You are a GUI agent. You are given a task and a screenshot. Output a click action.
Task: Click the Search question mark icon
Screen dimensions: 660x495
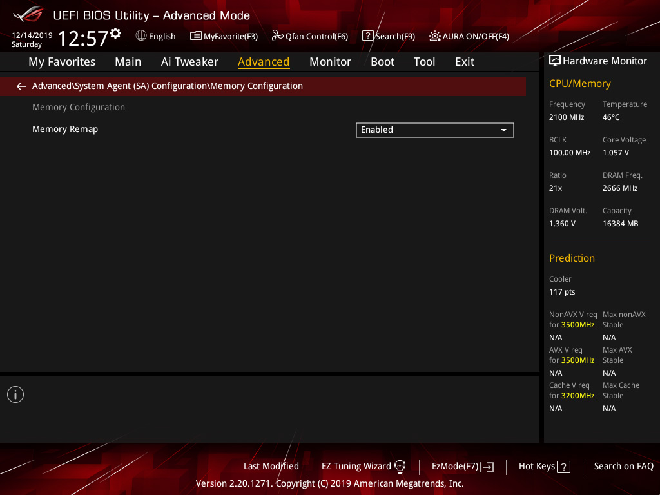coord(367,36)
